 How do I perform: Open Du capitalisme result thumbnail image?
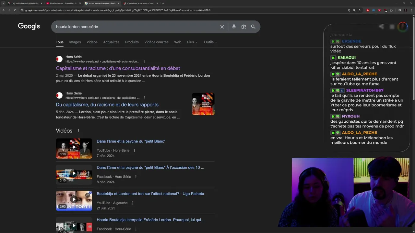pyautogui.click(x=203, y=104)
